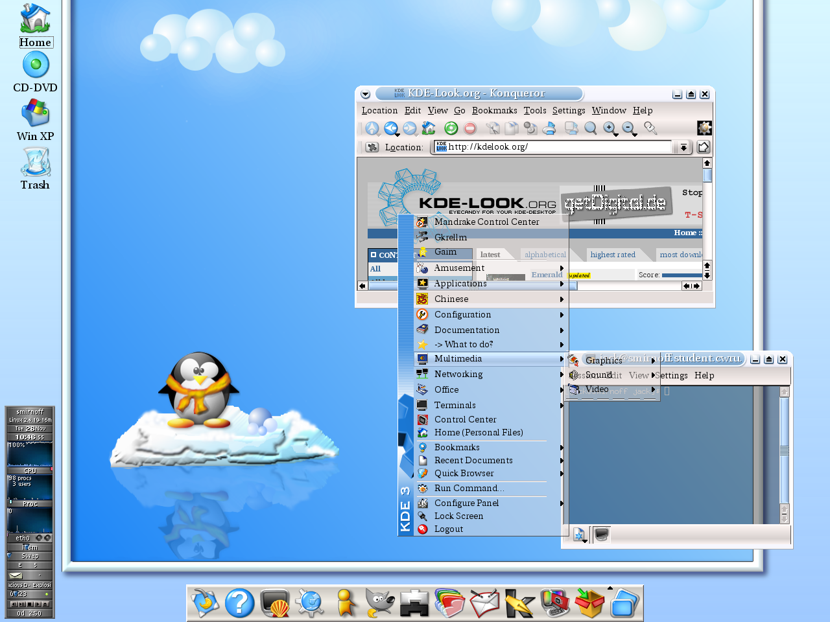
Task: Click the Konqueror location URL field
Action: click(554, 147)
